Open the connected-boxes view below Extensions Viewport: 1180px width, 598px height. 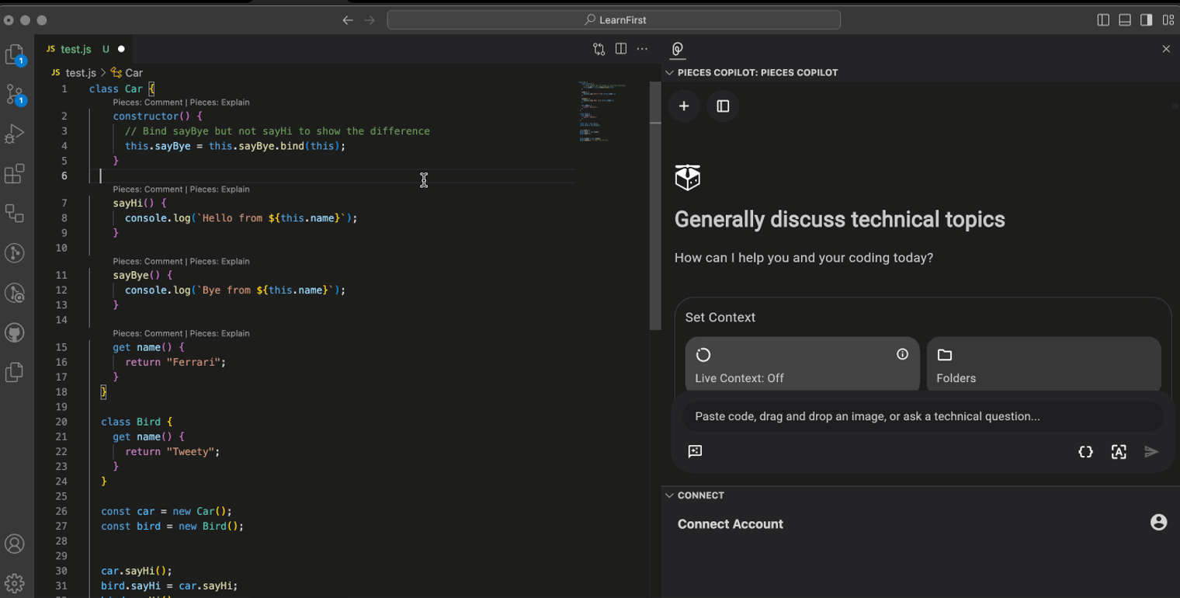[15, 214]
